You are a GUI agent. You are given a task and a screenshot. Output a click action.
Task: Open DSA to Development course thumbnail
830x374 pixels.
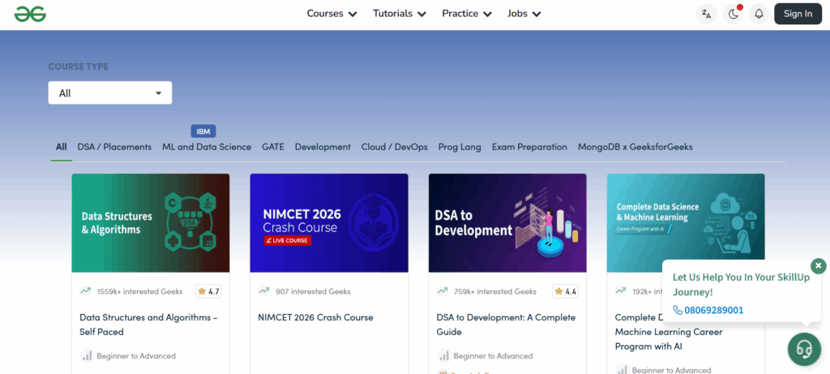click(x=507, y=223)
